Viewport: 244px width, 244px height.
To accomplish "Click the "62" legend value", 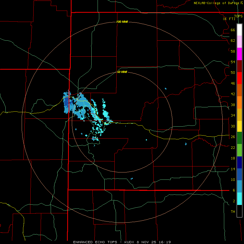I will click(x=233, y=41).
